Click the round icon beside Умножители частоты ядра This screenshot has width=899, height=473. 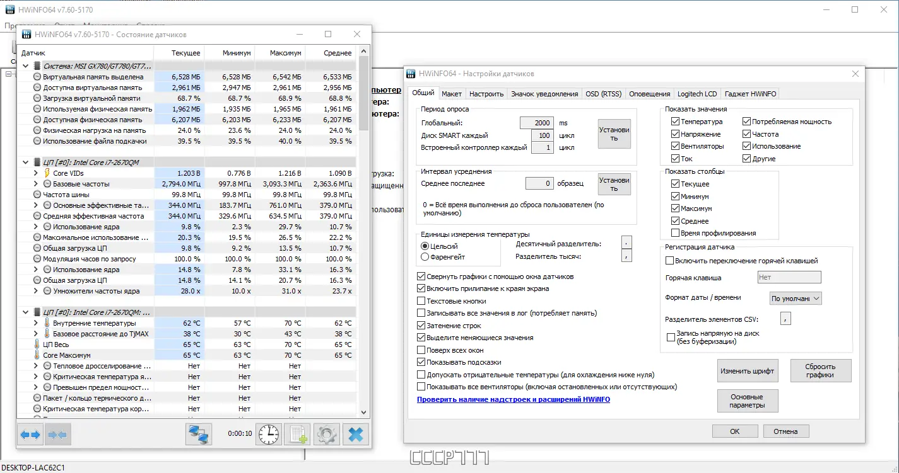click(47, 291)
